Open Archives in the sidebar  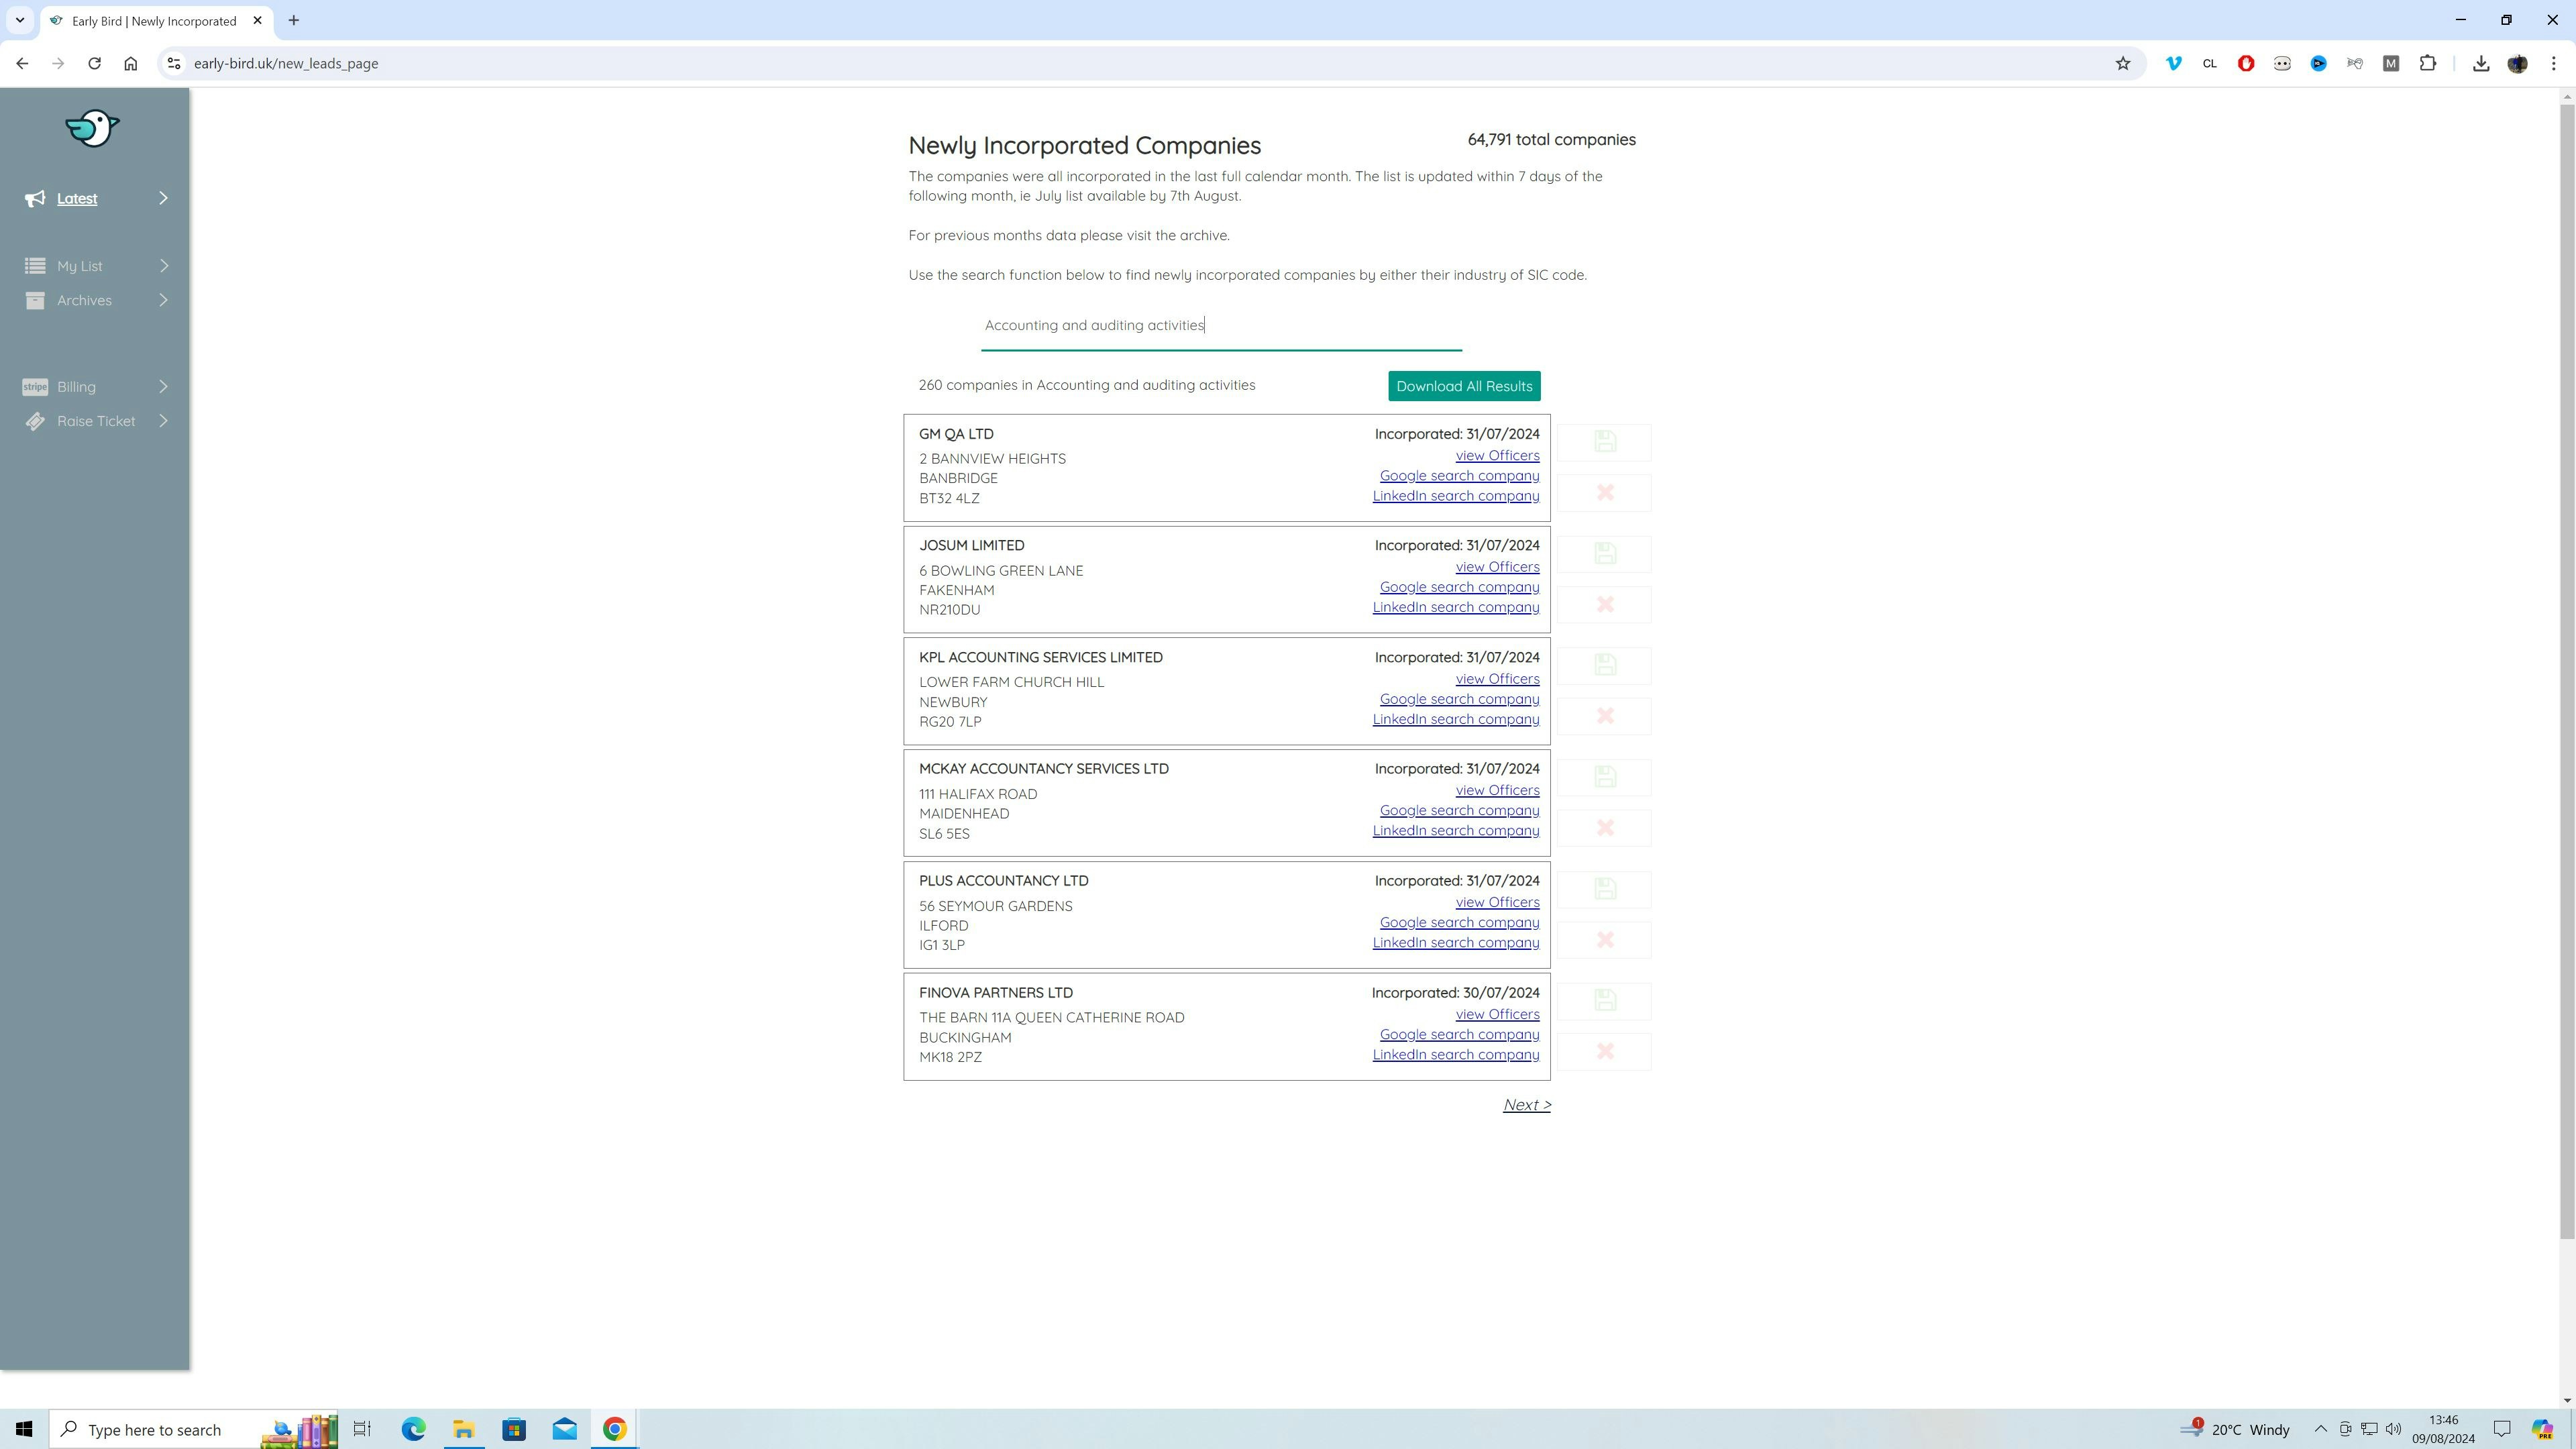pos(84,300)
